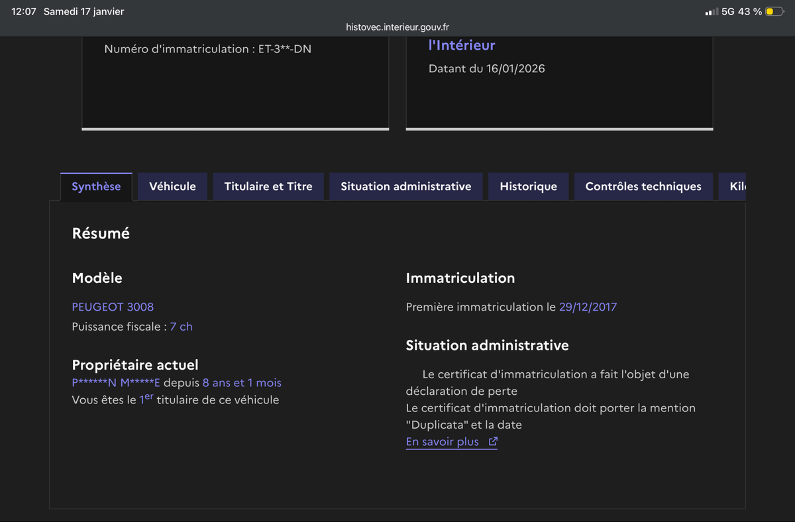Open the partially visible Kil... tab
The image size is (795, 522).
point(737,187)
